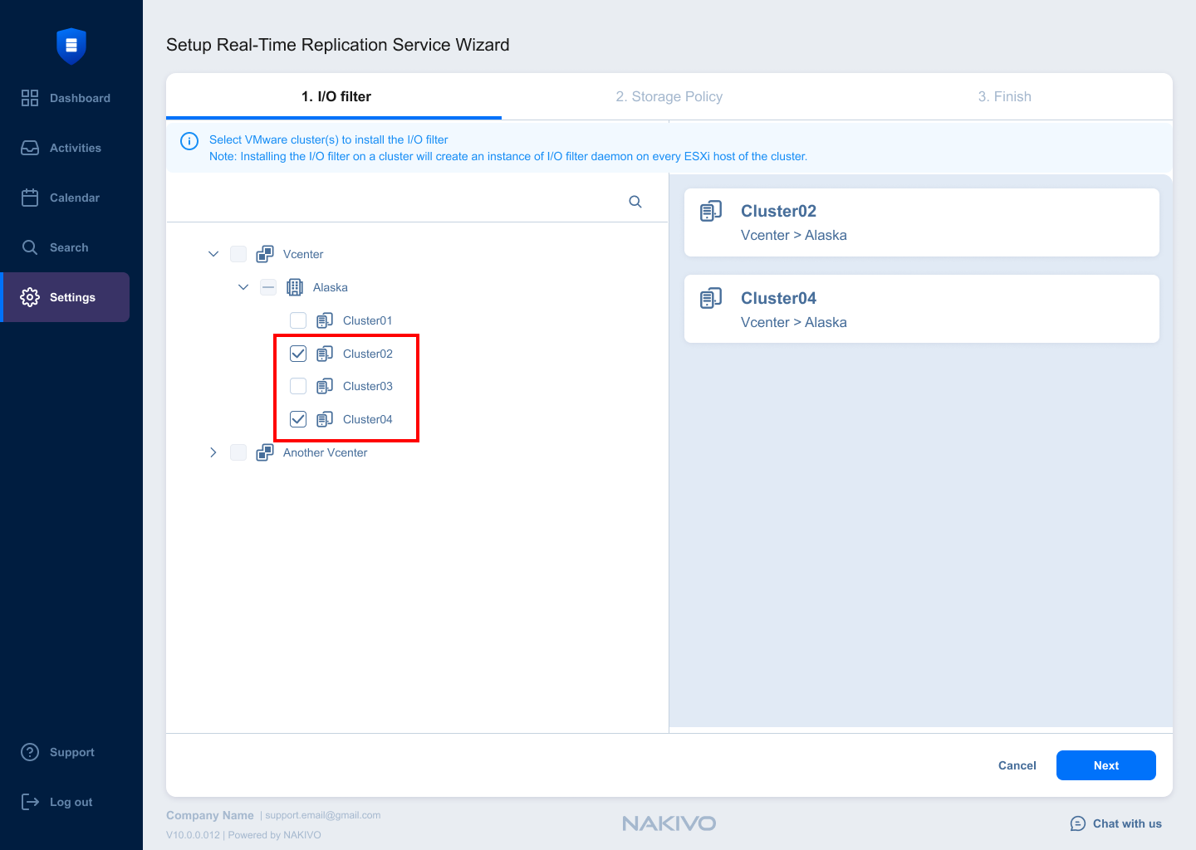This screenshot has height=850, width=1196.
Task: Check the Cluster01 checkbox
Action: click(298, 320)
